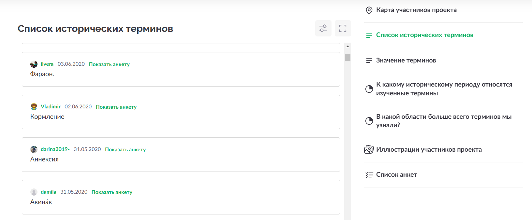Image resolution: width=532 pixels, height=220 pixels.
Task: Click darina2019- user avatar
Action: 34,149
